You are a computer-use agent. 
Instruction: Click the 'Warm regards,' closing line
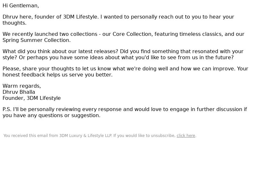[x=22, y=86]
